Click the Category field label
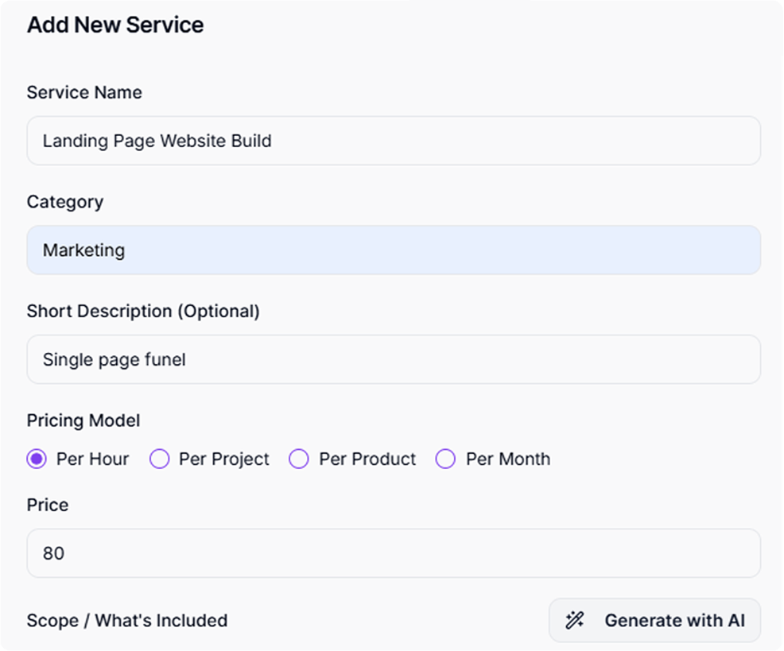Screen dimensions: 784x651 (65, 202)
